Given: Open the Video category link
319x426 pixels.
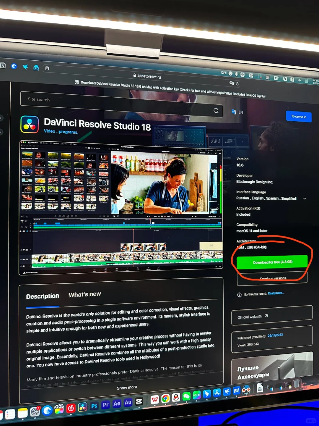Looking at the screenshot, I should click(x=49, y=131).
